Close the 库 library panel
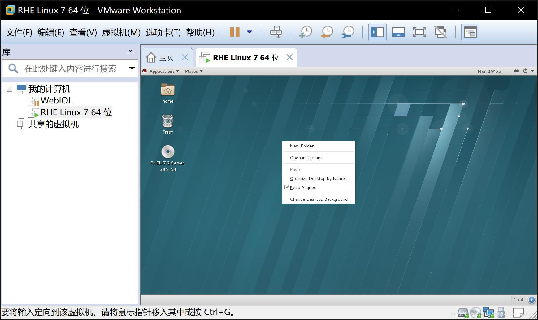This screenshot has width=538, height=320. click(x=130, y=52)
